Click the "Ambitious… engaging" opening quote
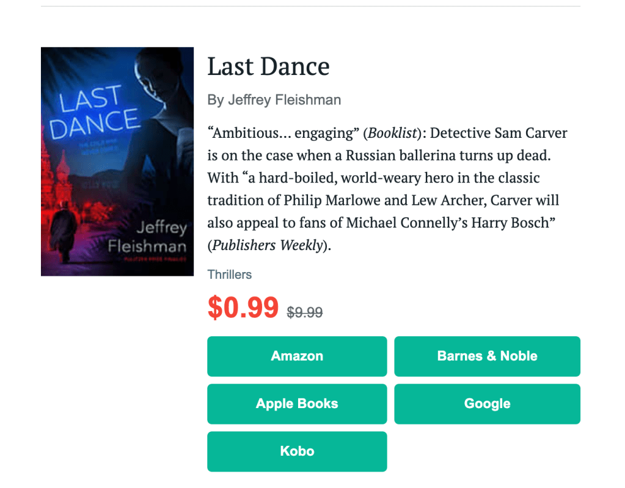This screenshot has height=488, width=625. tap(283, 133)
